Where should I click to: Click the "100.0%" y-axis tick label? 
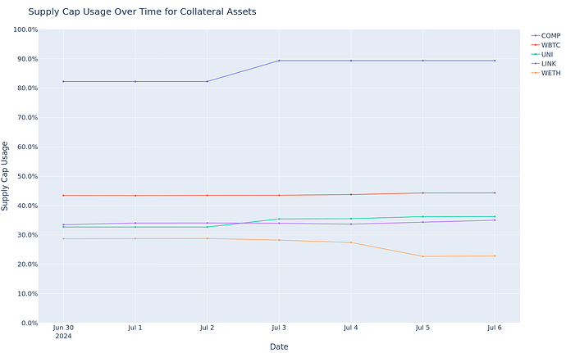pos(25,29)
